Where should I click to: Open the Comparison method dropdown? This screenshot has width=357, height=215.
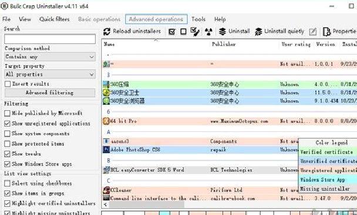(x=50, y=57)
